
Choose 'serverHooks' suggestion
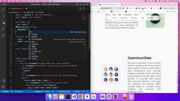coord(57,39)
